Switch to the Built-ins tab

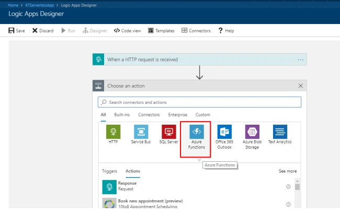[122, 115]
